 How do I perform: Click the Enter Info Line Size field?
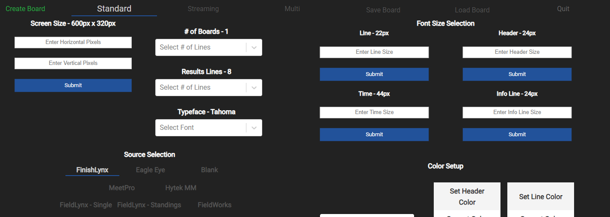click(517, 112)
